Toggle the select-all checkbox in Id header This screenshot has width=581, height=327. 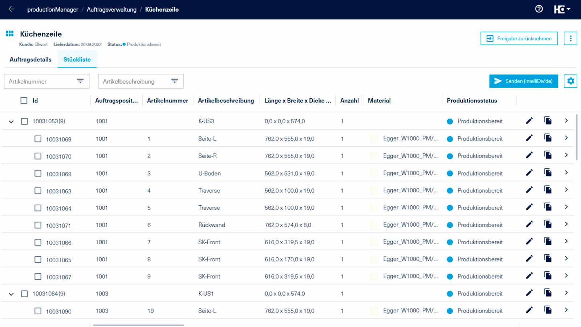pos(24,101)
